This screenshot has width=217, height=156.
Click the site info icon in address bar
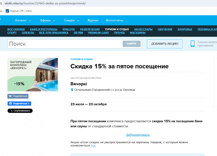click(x=1, y=3)
